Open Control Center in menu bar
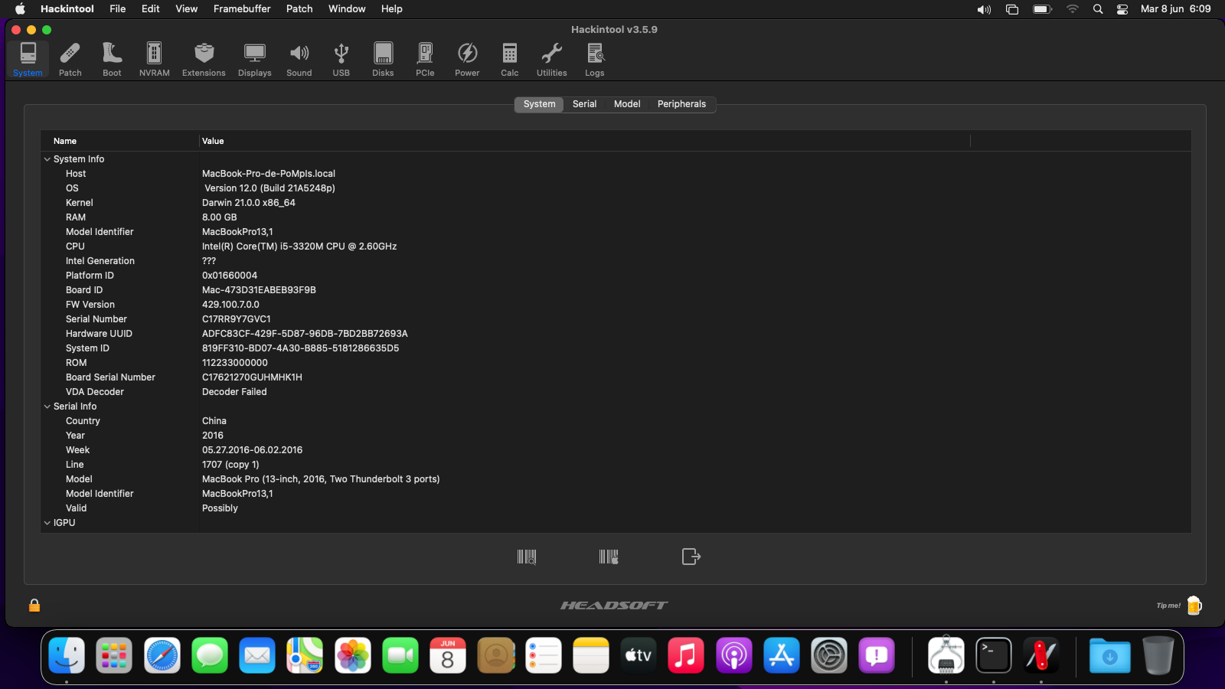This screenshot has height=689, width=1225. (x=1122, y=9)
